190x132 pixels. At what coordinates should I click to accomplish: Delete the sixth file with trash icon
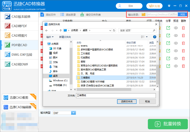183,66
